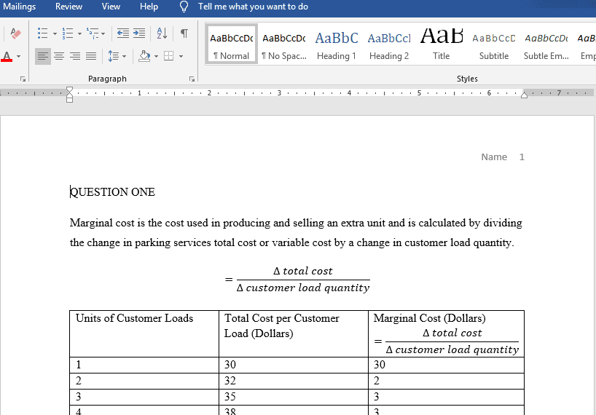Launch Paragraph settings dialog

[192, 79]
